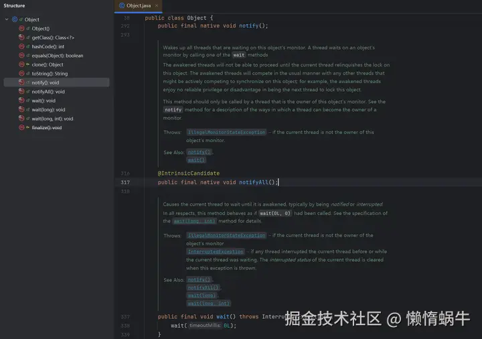Select wait(): void method

tap(56, 100)
